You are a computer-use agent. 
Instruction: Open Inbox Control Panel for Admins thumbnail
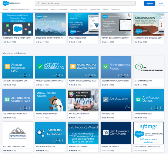50,24
